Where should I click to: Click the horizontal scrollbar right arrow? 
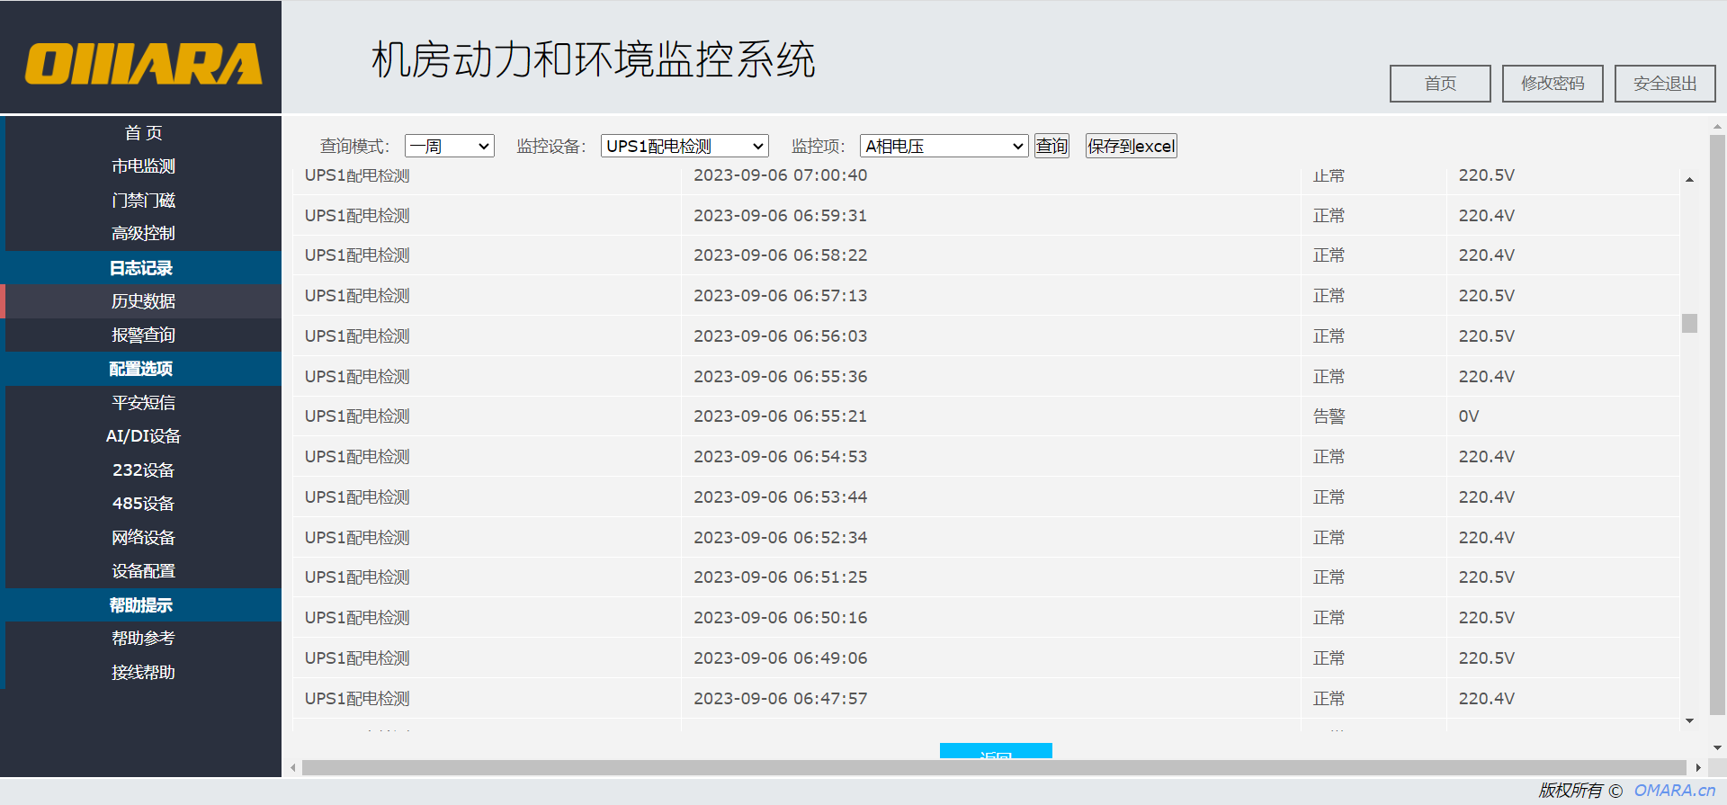coord(1697,767)
